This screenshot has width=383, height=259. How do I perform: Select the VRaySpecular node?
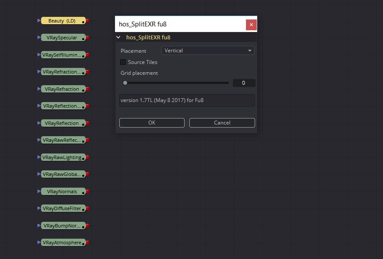pyautogui.click(x=63, y=38)
